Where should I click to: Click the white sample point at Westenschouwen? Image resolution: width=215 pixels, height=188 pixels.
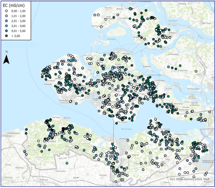click(101, 27)
